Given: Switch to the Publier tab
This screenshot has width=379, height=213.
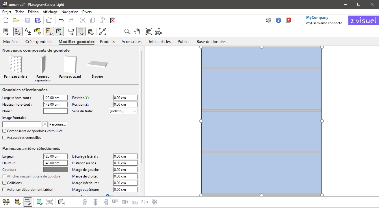Looking at the screenshot, I should click(x=184, y=42).
